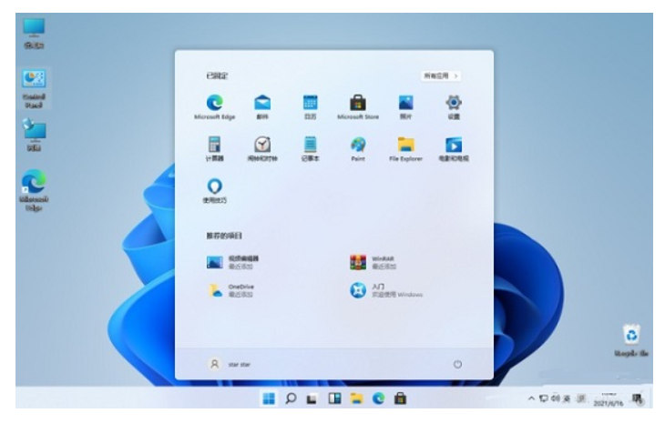Launch Paint from the Start menu
665x423 pixels.
(358, 146)
